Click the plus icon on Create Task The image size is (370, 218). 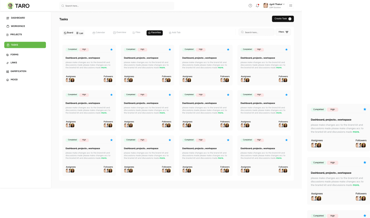pos(290,19)
